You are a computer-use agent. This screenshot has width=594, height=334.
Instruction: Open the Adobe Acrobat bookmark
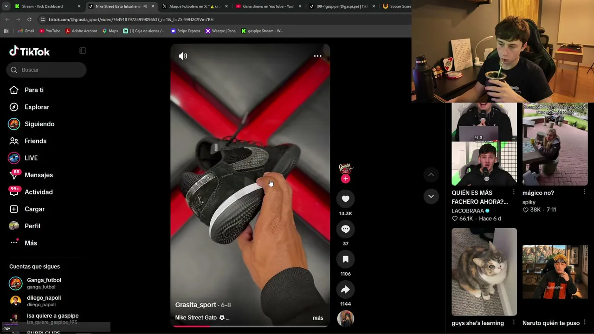coord(81,31)
